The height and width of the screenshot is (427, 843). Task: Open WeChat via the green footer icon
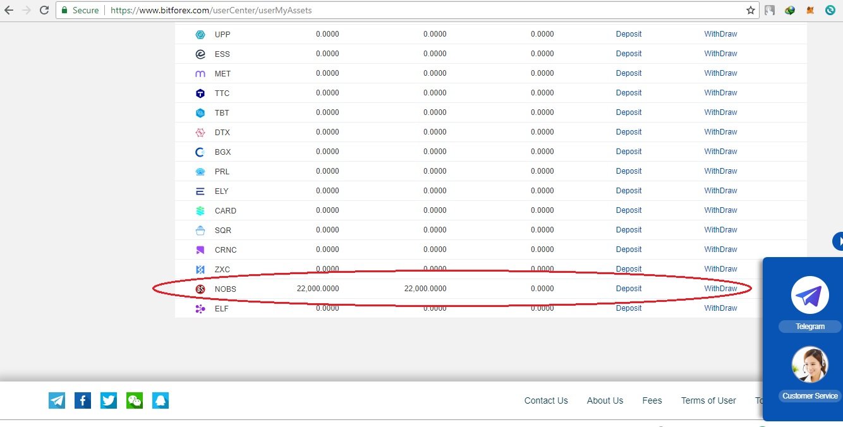point(135,400)
